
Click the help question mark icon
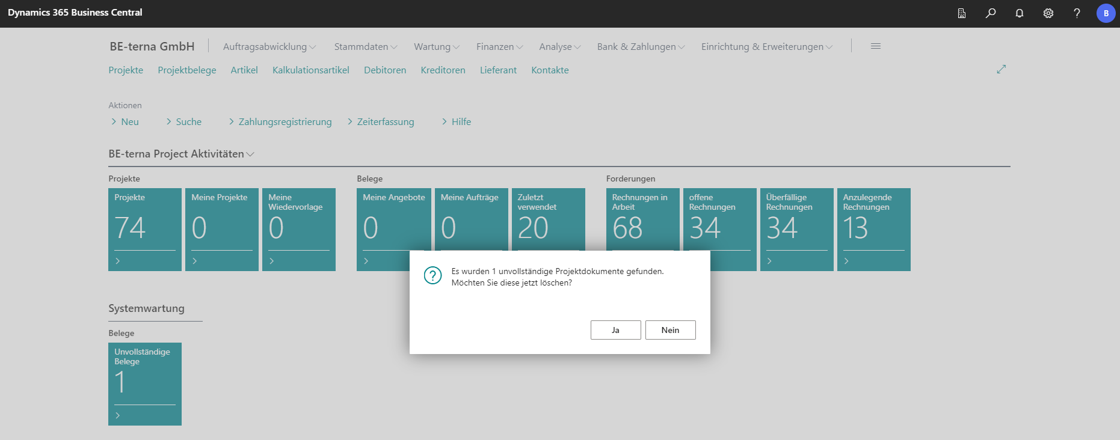pos(1077,13)
